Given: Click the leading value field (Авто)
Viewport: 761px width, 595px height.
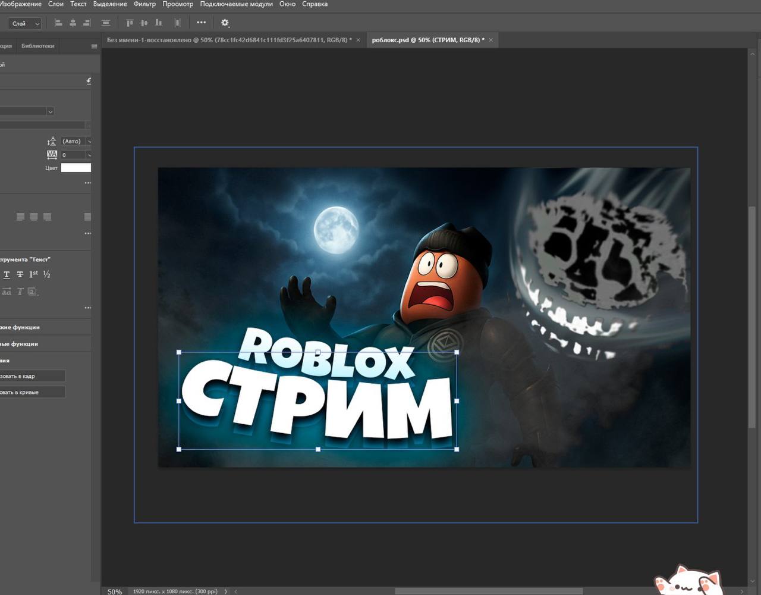Looking at the screenshot, I should click(73, 141).
